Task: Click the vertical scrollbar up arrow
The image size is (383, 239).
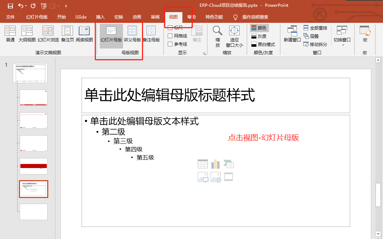Action: [378, 60]
